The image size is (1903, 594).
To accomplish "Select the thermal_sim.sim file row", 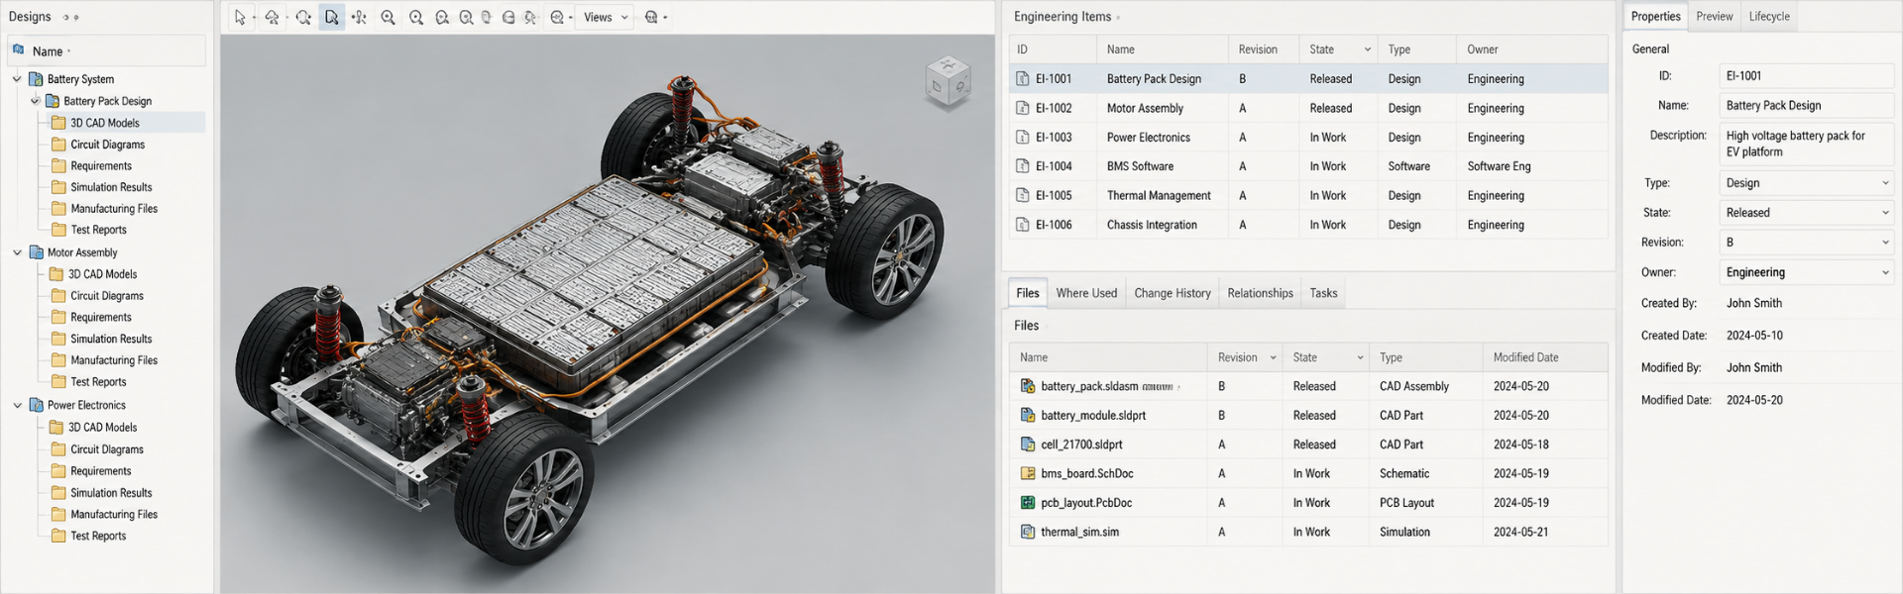I will (1308, 532).
